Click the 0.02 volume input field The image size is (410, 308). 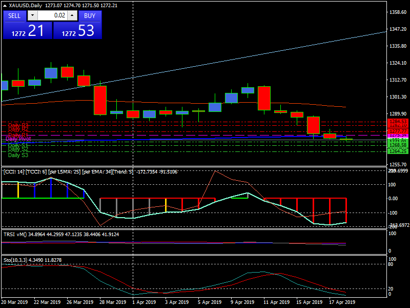coord(52,16)
